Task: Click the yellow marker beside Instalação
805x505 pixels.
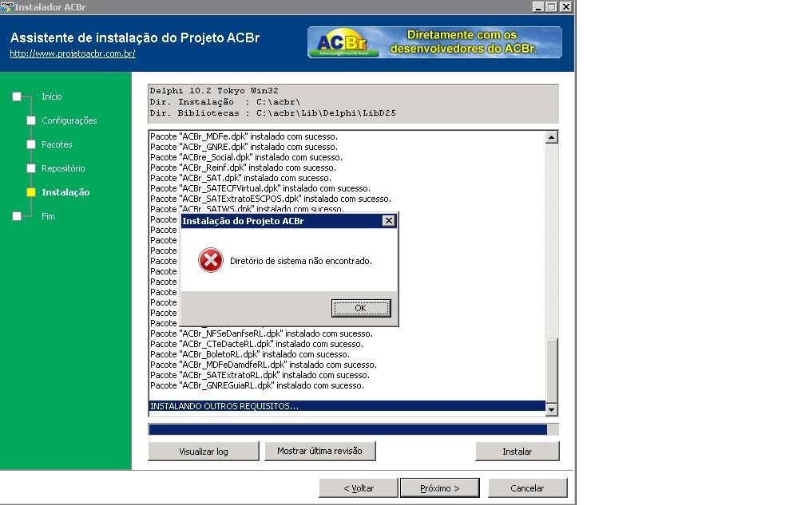Action: [x=31, y=192]
